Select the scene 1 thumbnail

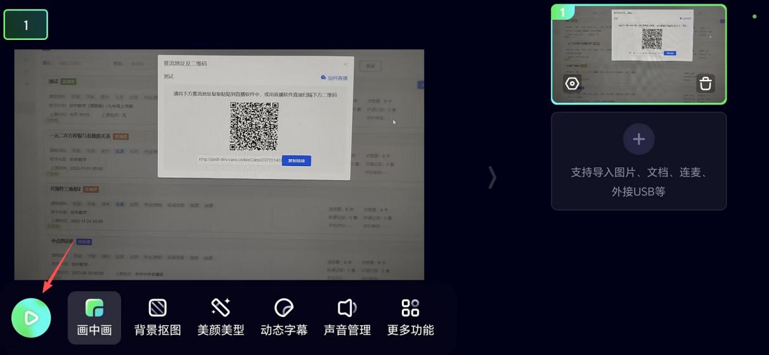(x=639, y=54)
